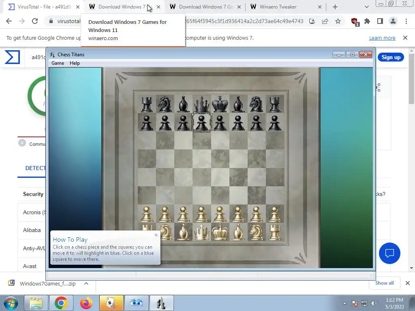Click the install/download icon in address bar
This screenshot has width=415, height=311.
(x=312, y=21)
